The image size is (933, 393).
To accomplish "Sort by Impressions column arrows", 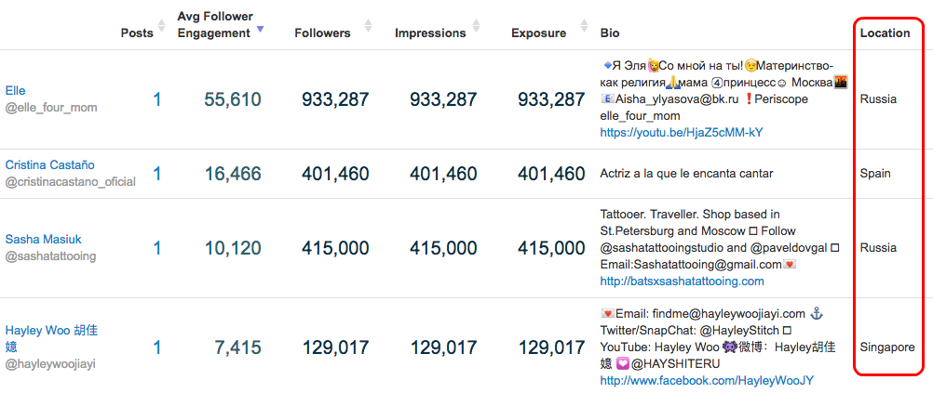I will [x=476, y=26].
